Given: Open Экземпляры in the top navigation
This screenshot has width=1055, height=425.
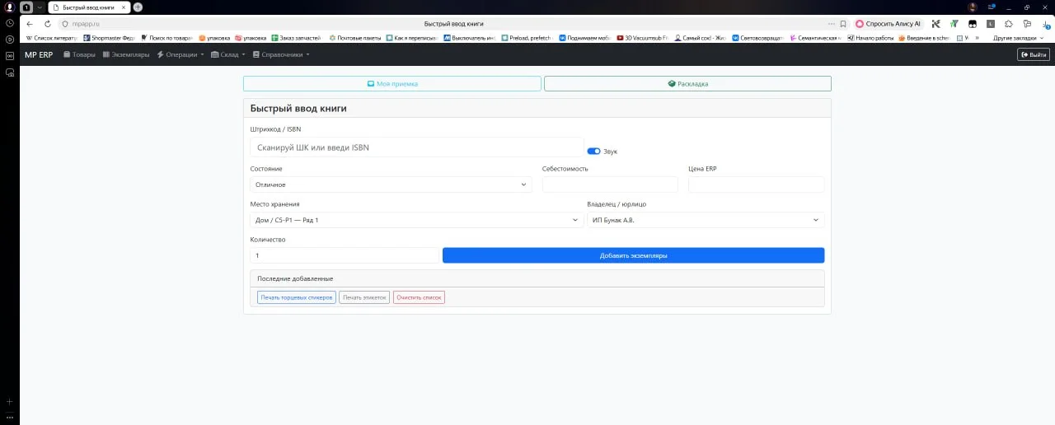Looking at the screenshot, I should [x=126, y=54].
